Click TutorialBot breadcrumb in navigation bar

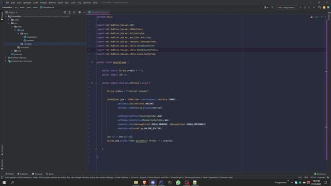(x=7, y=7)
